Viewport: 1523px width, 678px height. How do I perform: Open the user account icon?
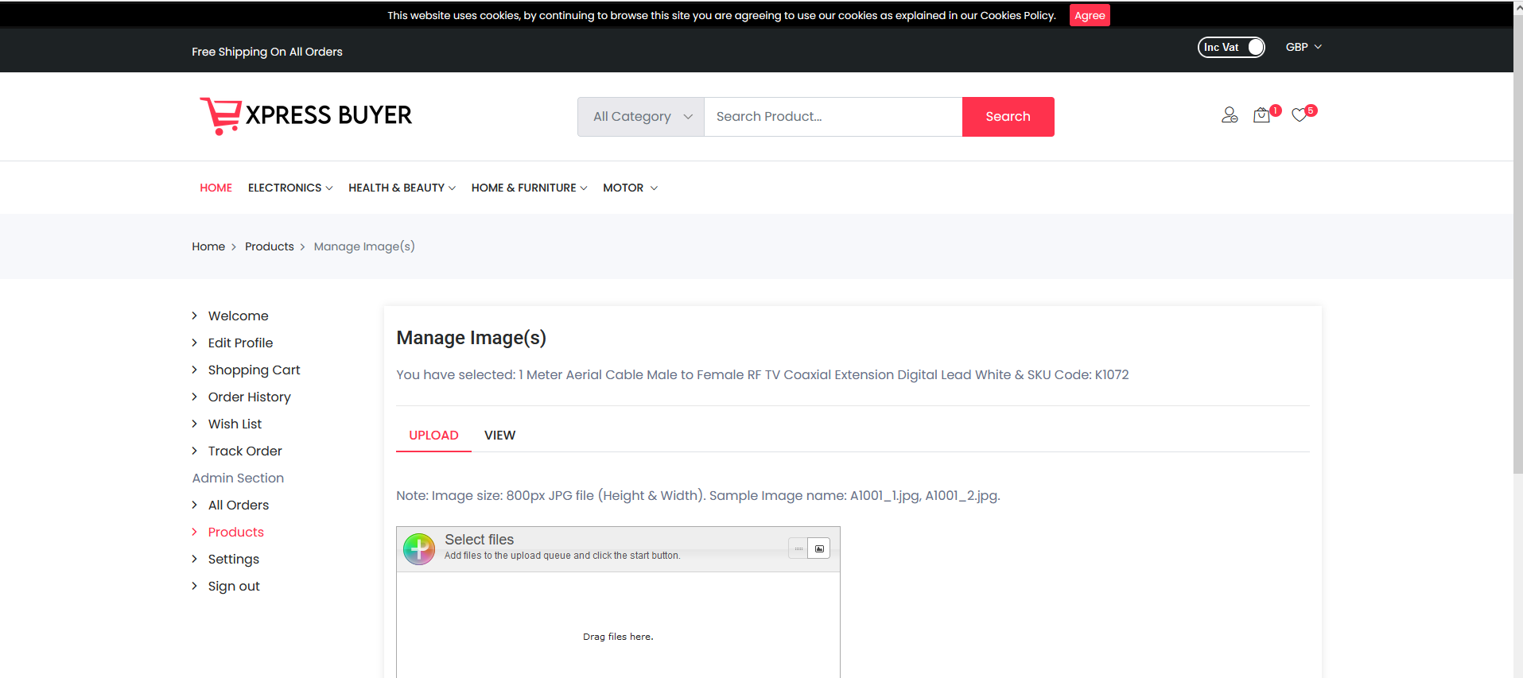click(1230, 116)
